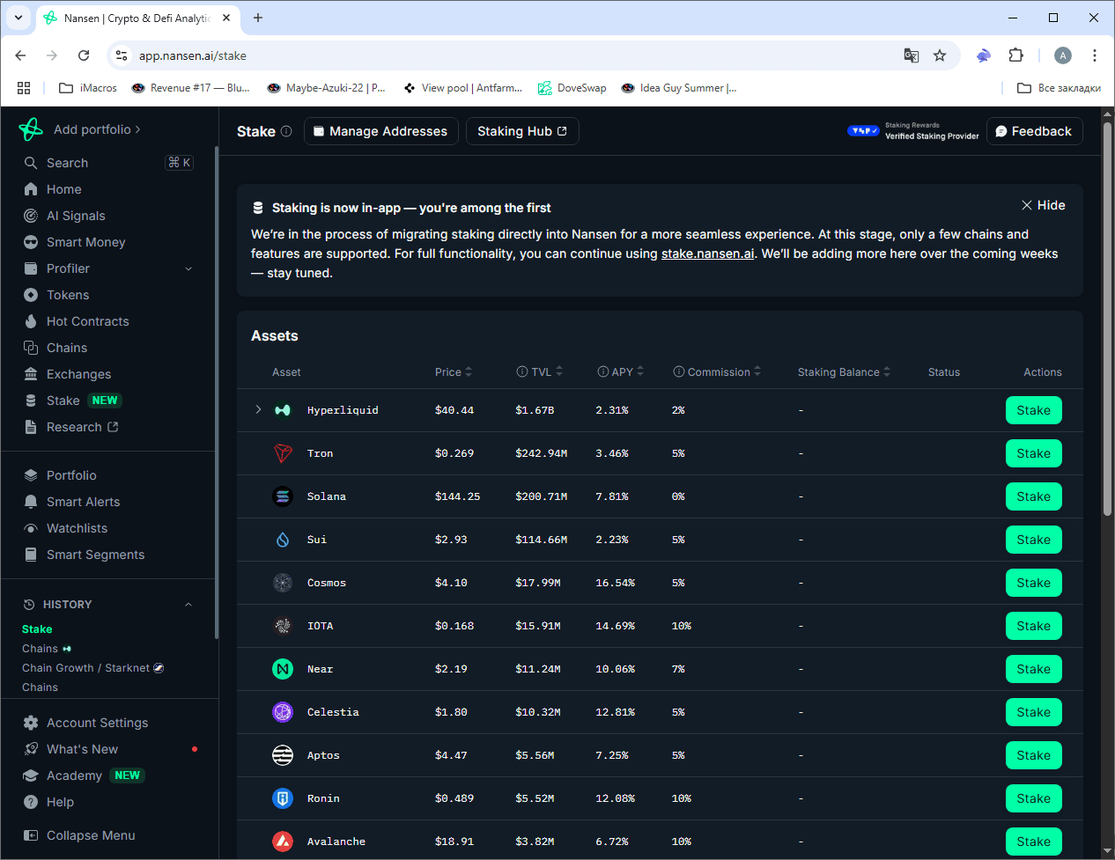Open the stake.nansen.ai link
Image resolution: width=1115 pixels, height=860 pixels.
[x=708, y=254]
